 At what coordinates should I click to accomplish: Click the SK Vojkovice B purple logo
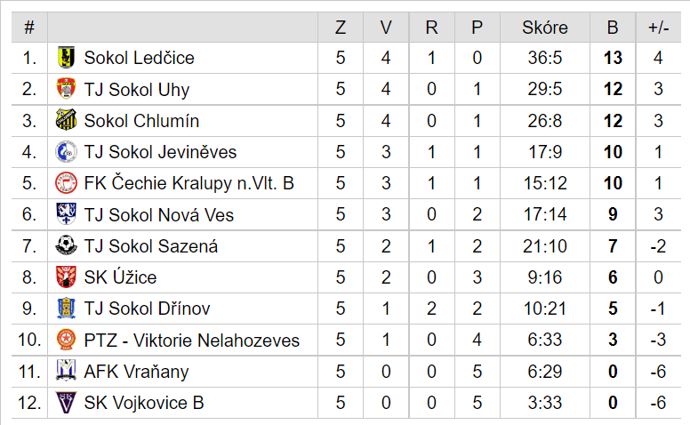coord(66,403)
